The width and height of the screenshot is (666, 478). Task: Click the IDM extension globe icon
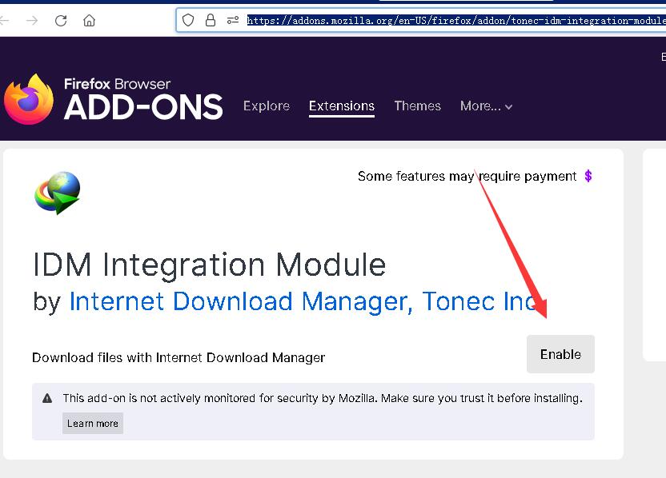pos(58,192)
